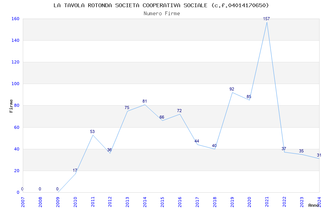323x209 pixels.
Task: Click the data label 40
Action: (x=214, y=146)
